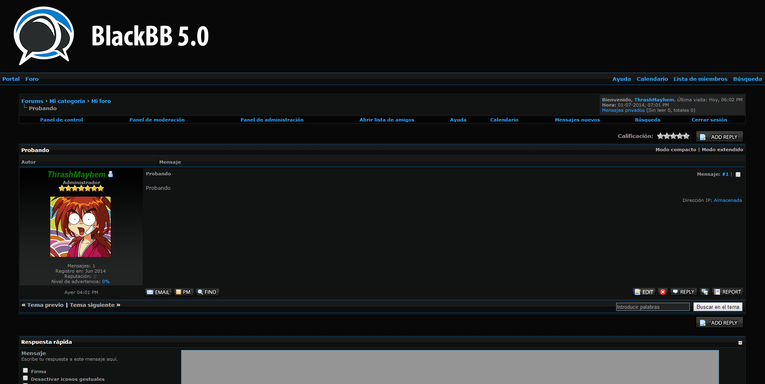Click the REPLY button on the post

(683, 292)
